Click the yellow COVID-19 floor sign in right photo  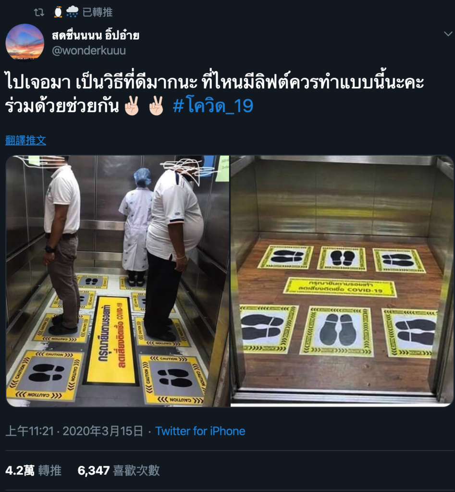point(340,287)
